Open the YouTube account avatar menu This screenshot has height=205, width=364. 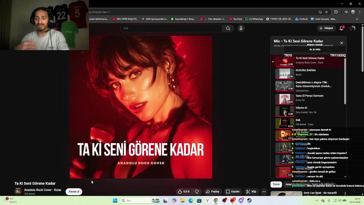pyautogui.click(x=352, y=28)
